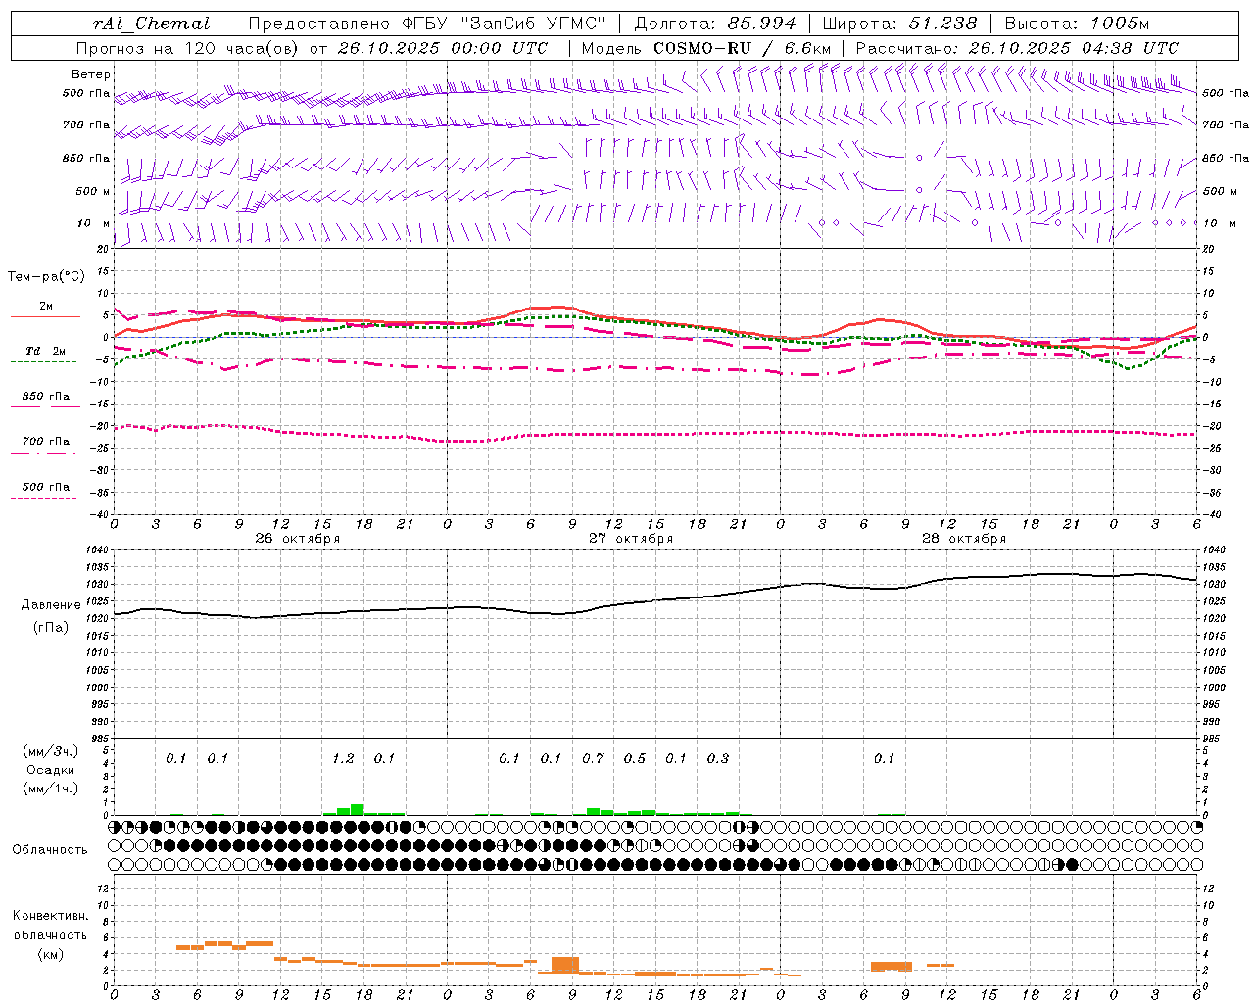The height and width of the screenshot is (1003, 1254).
Task: Click the 0.7 precipitation value
Action: [593, 759]
